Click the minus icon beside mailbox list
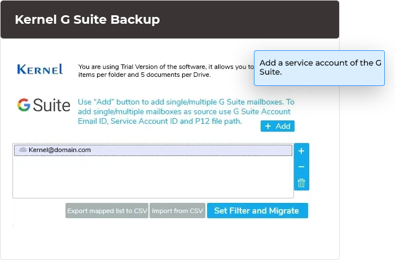The width and height of the screenshot is (395, 260). [x=301, y=167]
